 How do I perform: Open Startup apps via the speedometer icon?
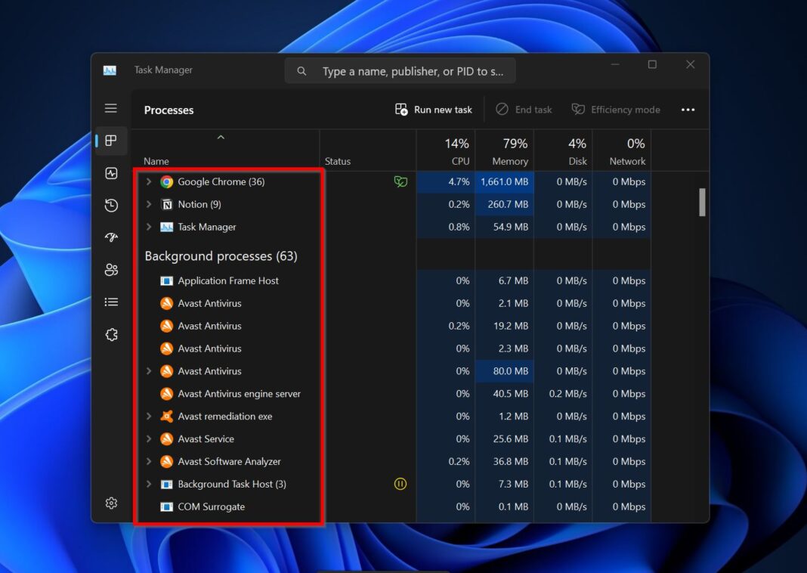111,237
